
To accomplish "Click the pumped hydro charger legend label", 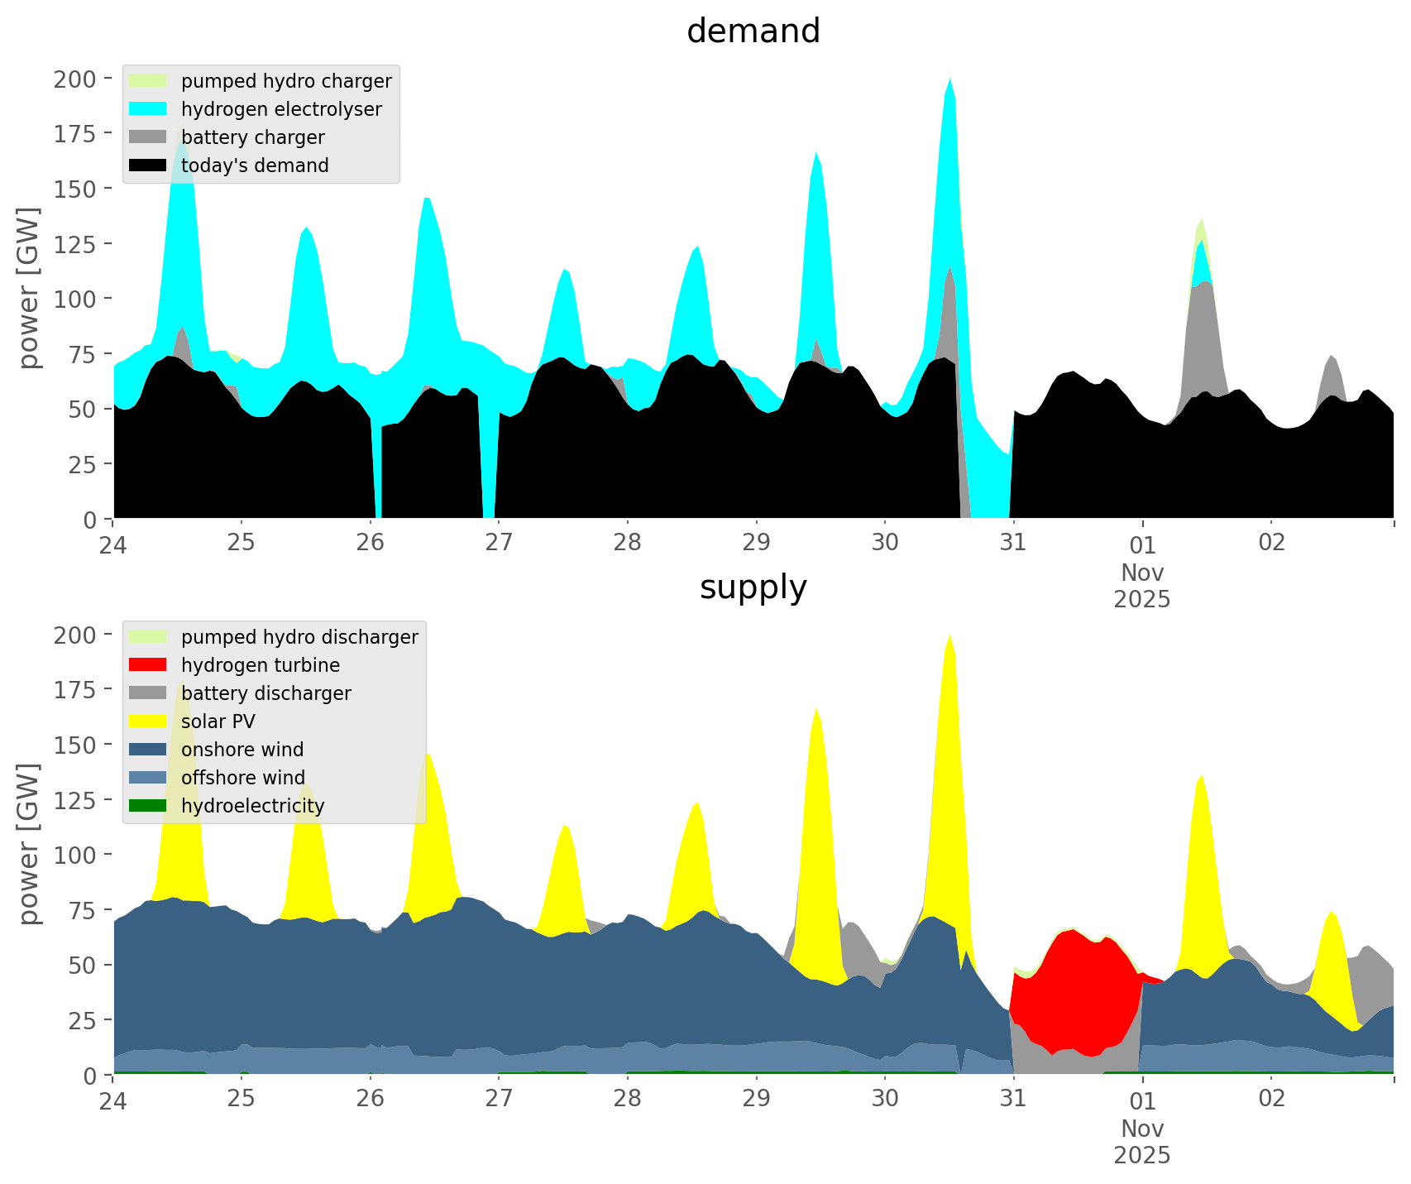I will pyautogui.click(x=286, y=81).
